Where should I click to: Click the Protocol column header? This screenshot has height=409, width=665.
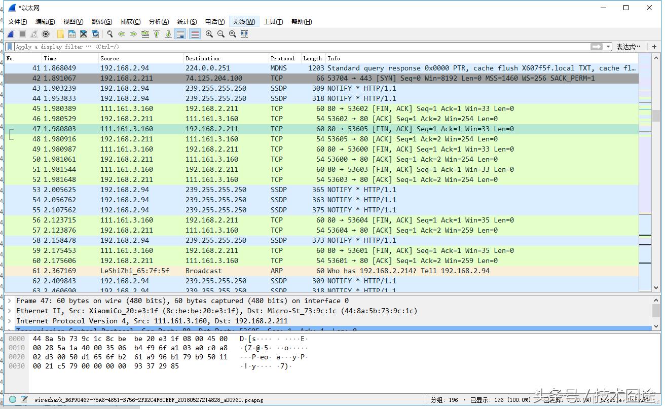(x=283, y=58)
